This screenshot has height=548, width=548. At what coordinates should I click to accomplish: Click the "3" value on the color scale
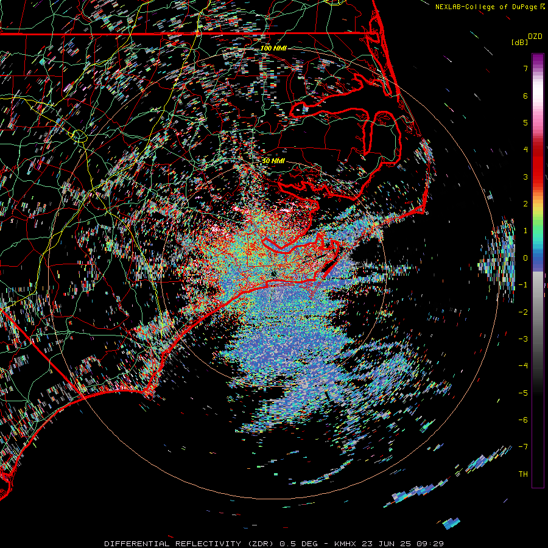(525, 177)
